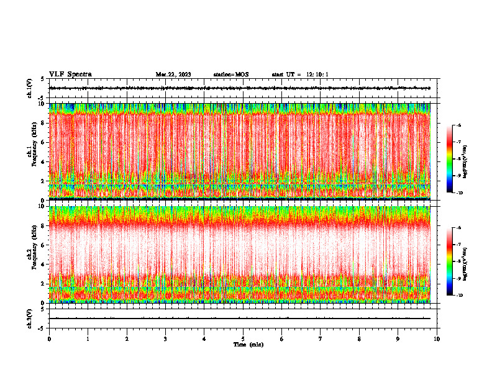Click the "9" tick on the time axis
The image size is (492, 380).
point(398,339)
